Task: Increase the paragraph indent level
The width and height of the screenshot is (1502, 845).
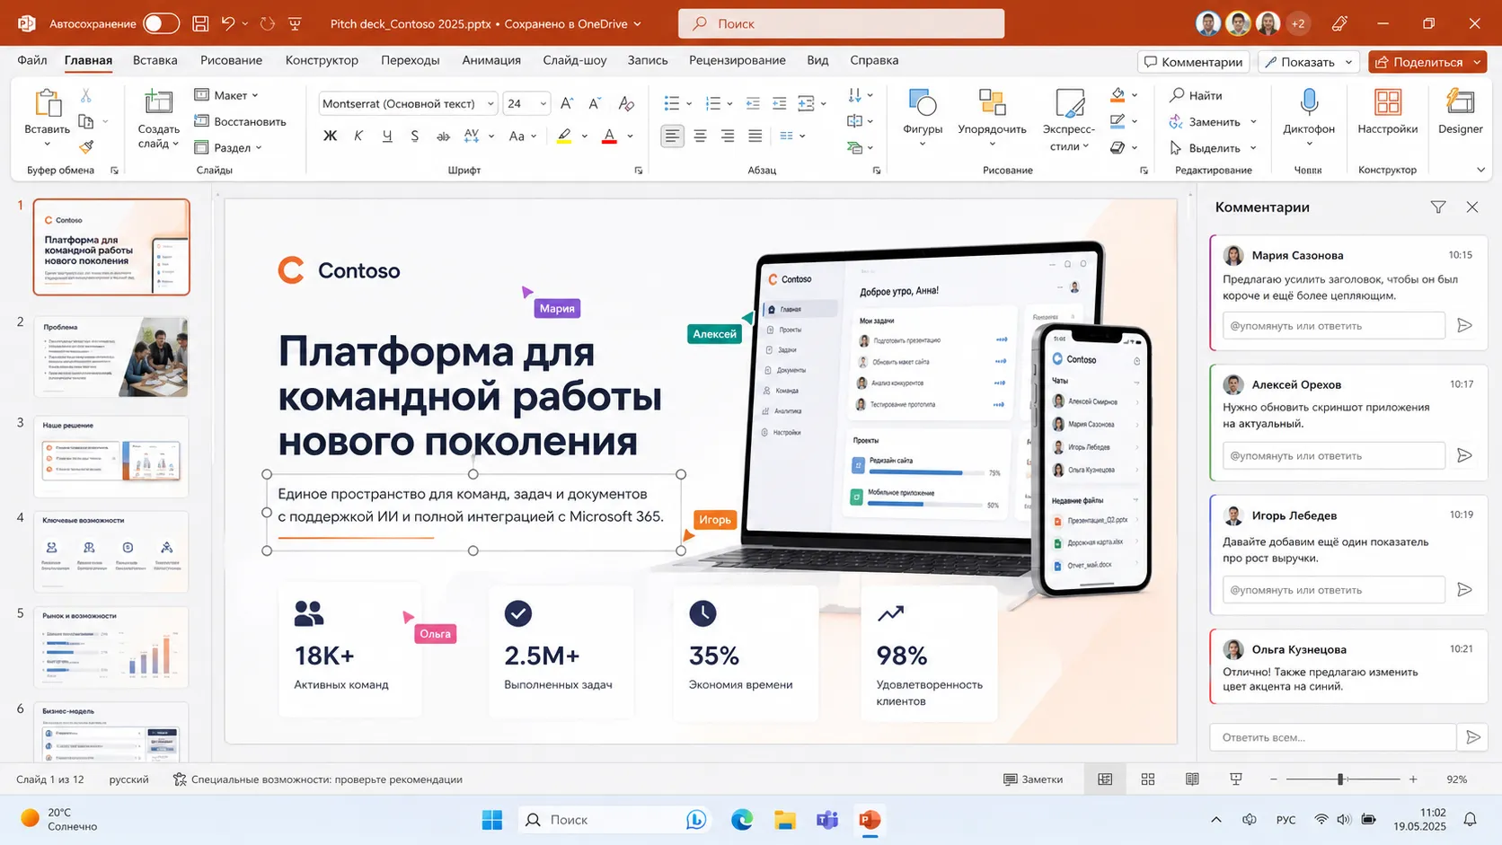Action: (x=780, y=103)
